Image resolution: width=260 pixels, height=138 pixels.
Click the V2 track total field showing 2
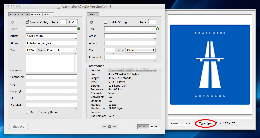coord(74,22)
